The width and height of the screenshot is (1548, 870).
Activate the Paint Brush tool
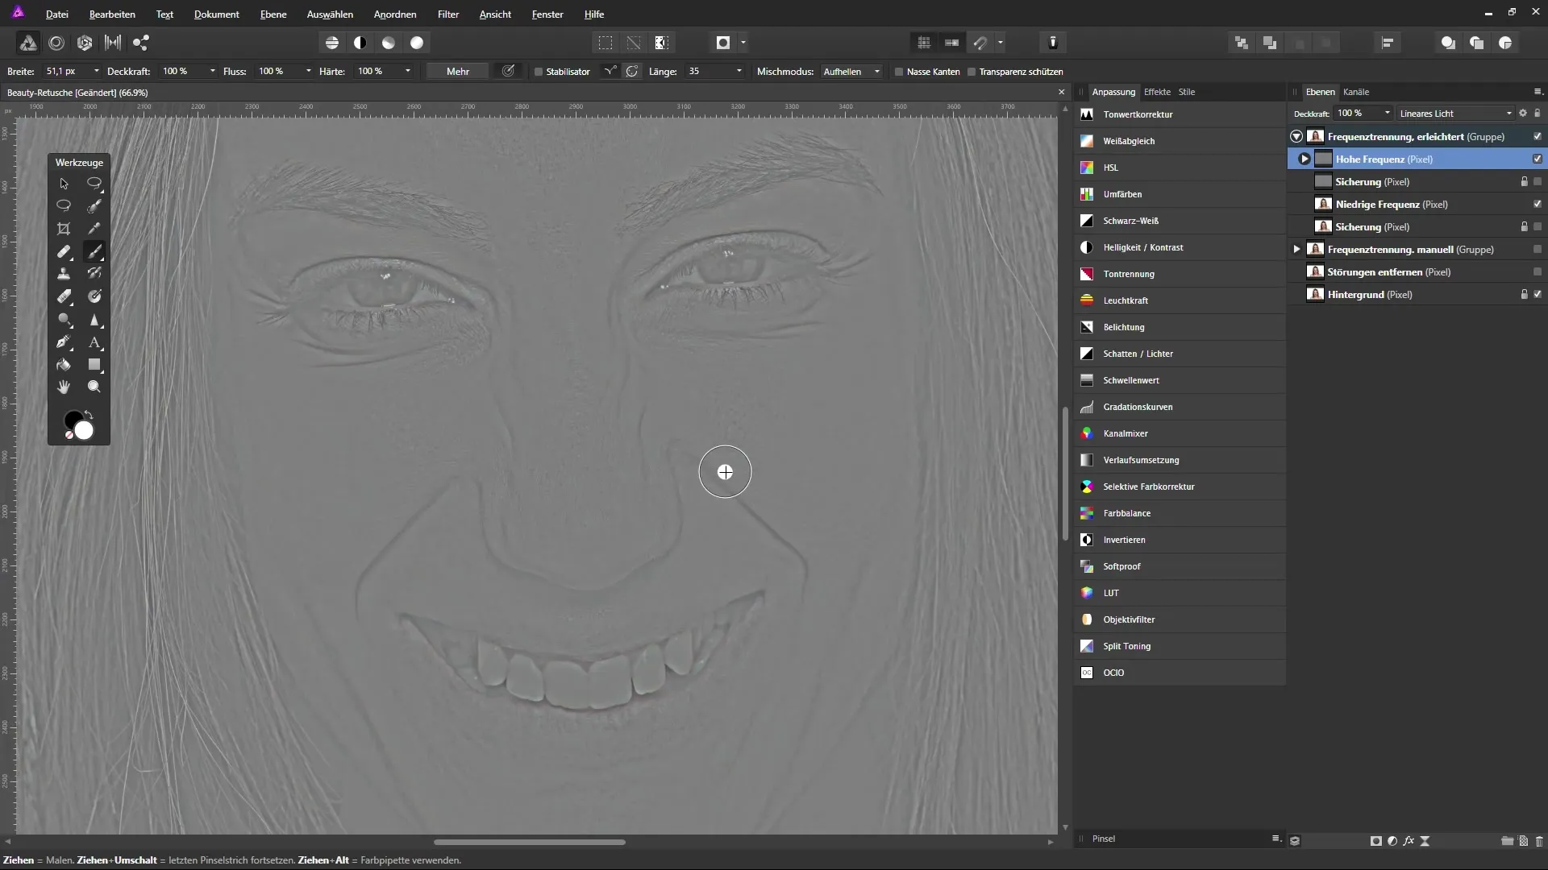point(94,251)
